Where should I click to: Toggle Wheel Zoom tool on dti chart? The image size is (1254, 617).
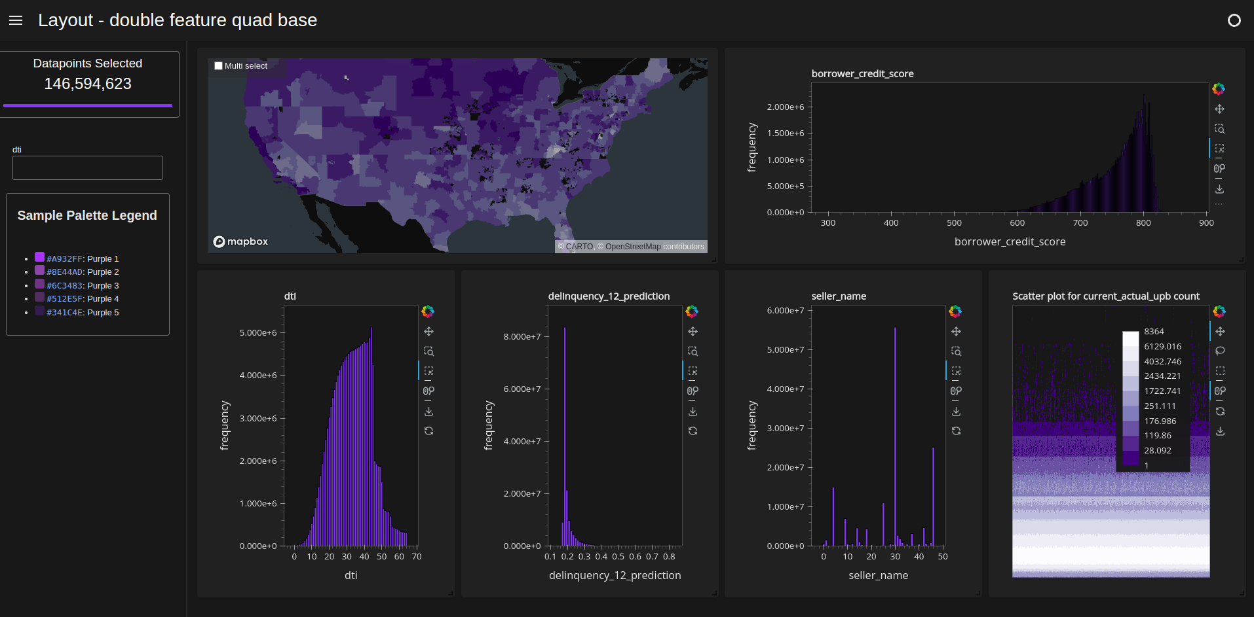(x=428, y=391)
